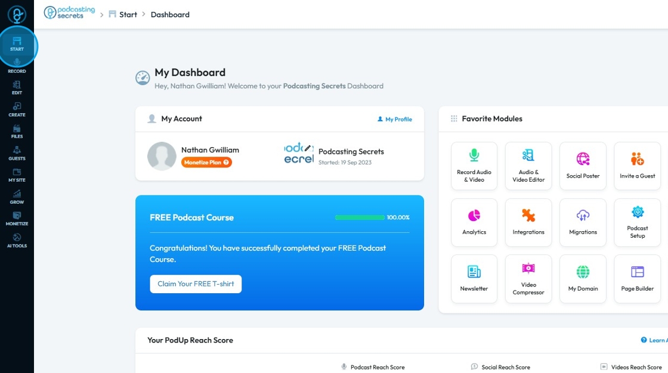Click the help icon on the Monetize Plan badge

coord(226,162)
